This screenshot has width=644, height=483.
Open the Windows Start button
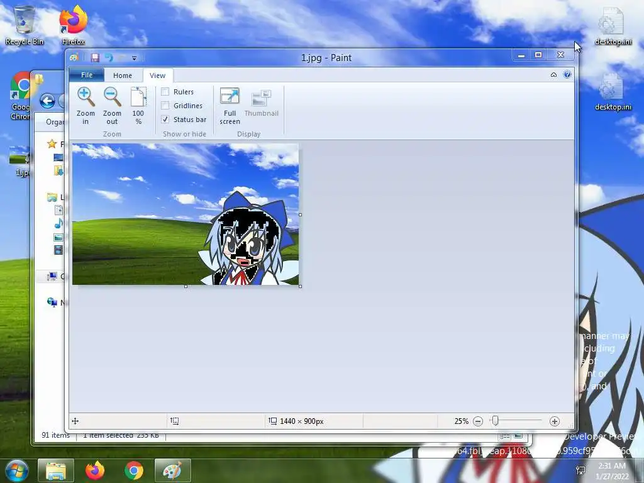click(x=16, y=470)
